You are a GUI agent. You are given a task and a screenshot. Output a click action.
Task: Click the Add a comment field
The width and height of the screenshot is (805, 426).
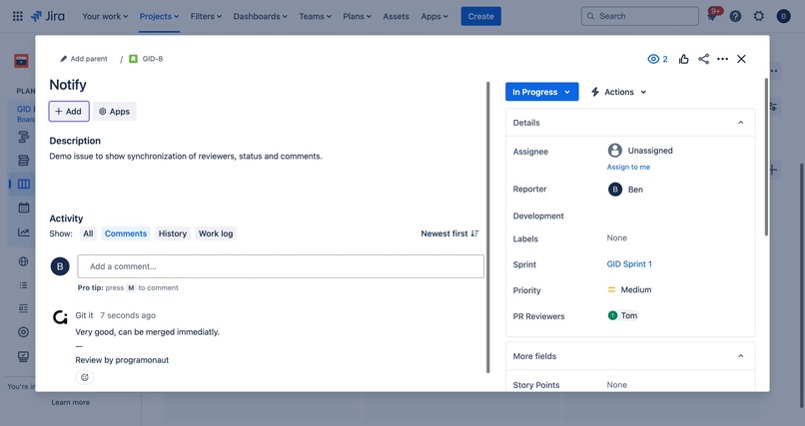tap(281, 266)
